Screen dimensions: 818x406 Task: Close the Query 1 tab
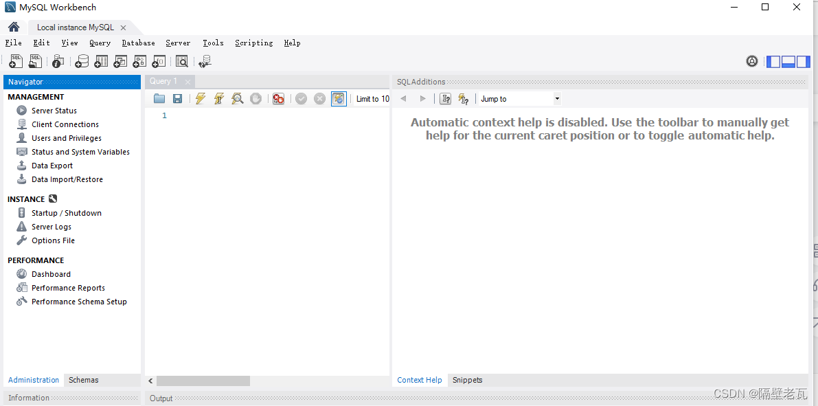[188, 82]
